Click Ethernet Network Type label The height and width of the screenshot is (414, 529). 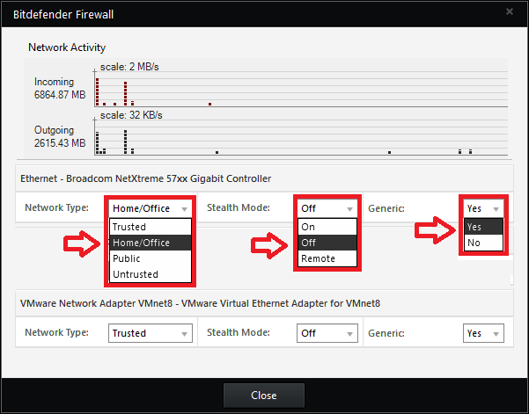(56, 207)
